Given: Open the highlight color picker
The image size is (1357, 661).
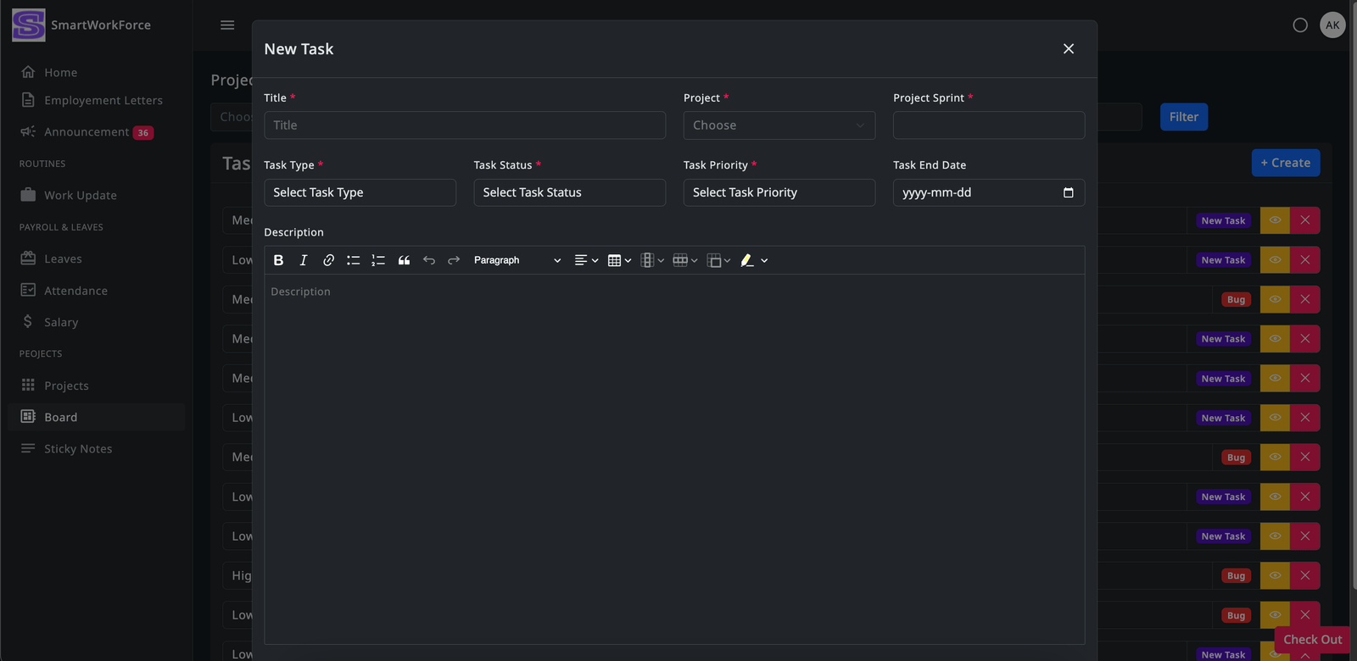Looking at the screenshot, I should [754, 260].
